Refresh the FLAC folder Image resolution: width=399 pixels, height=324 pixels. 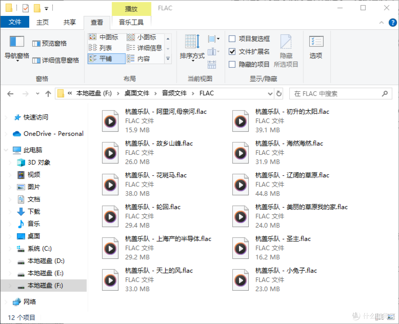coord(279,93)
